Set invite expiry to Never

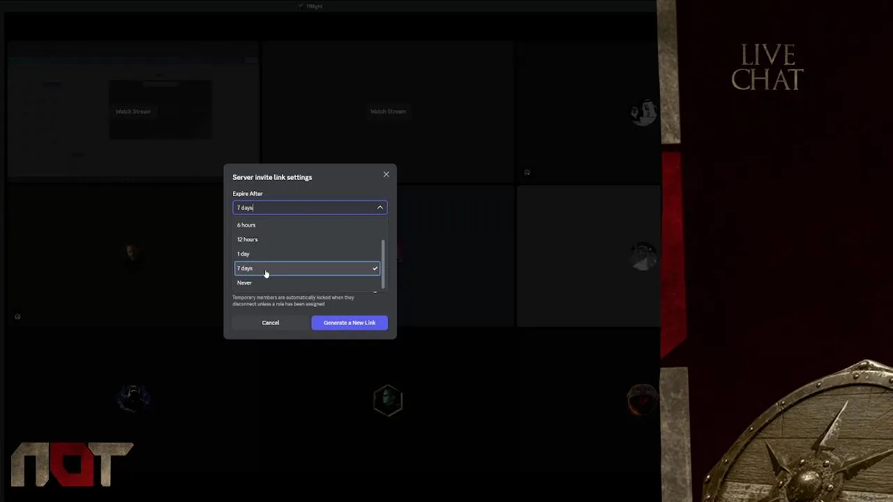(307, 283)
